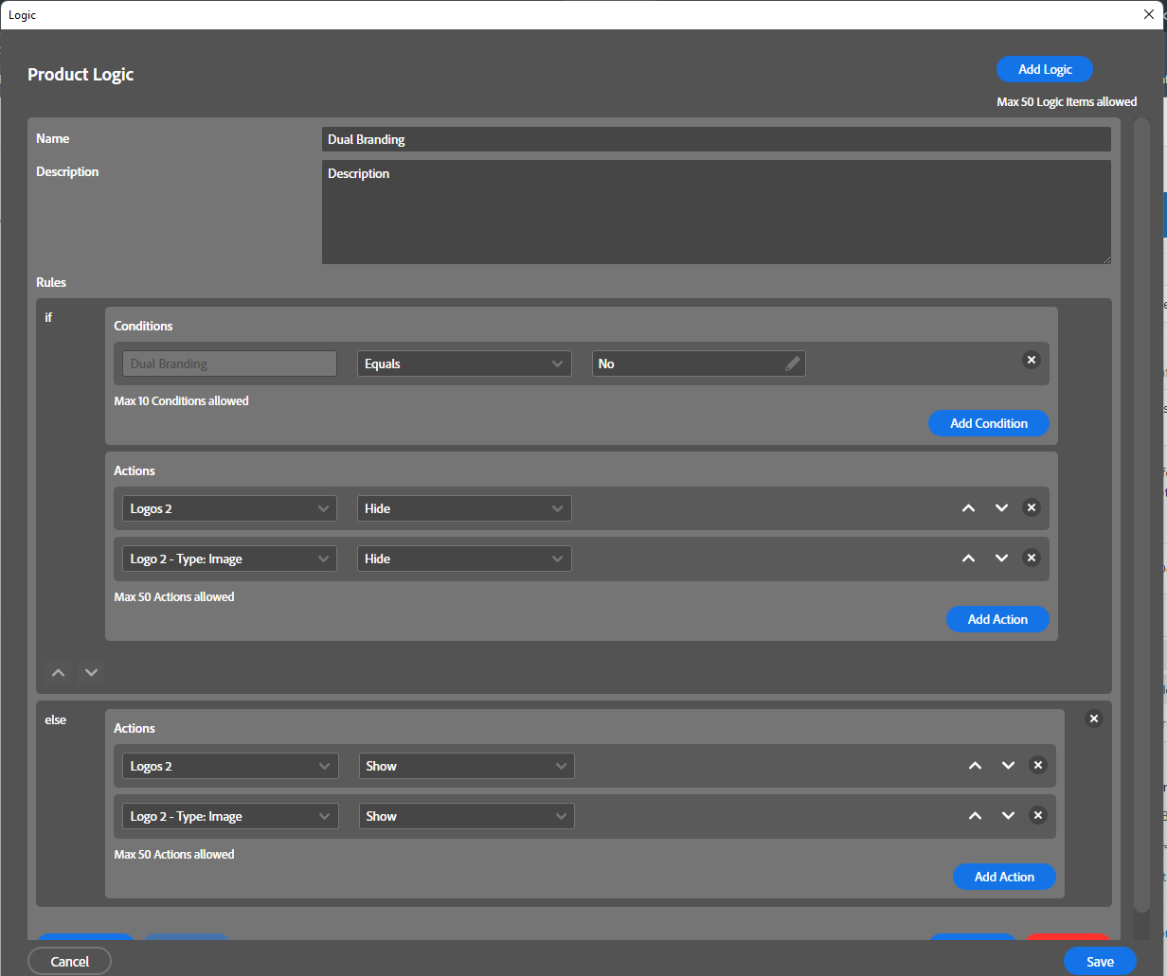Move the if Logos 2 Hide action down
The width and height of the screenshot is (1167, 976).
coord(1001,508)
